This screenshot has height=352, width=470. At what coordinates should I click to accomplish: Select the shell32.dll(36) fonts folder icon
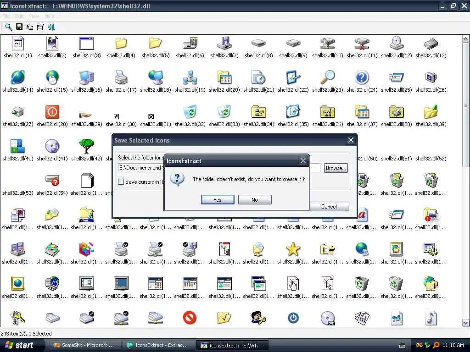point(328,112)
